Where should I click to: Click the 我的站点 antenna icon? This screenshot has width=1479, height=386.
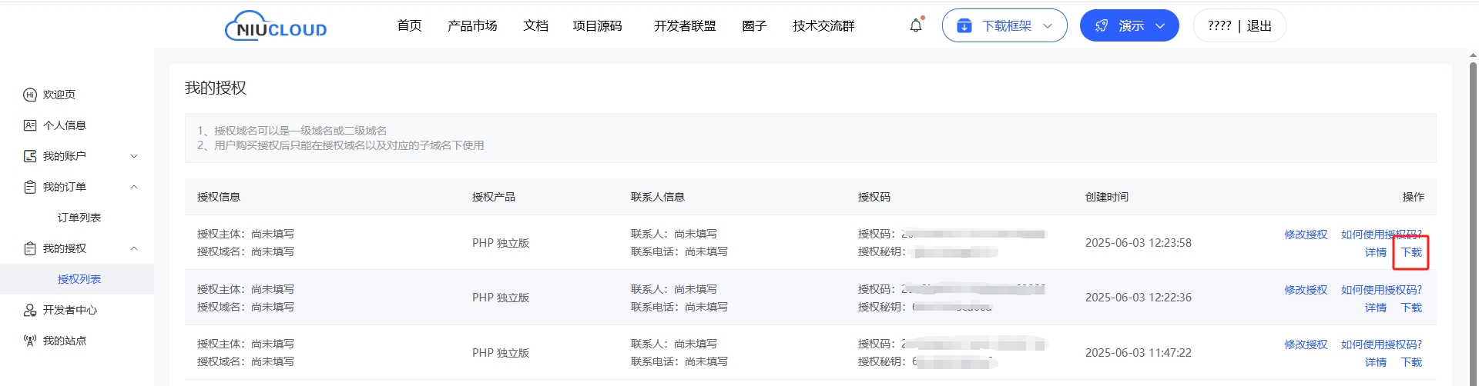pyautogui.click(x=30, y=341)
